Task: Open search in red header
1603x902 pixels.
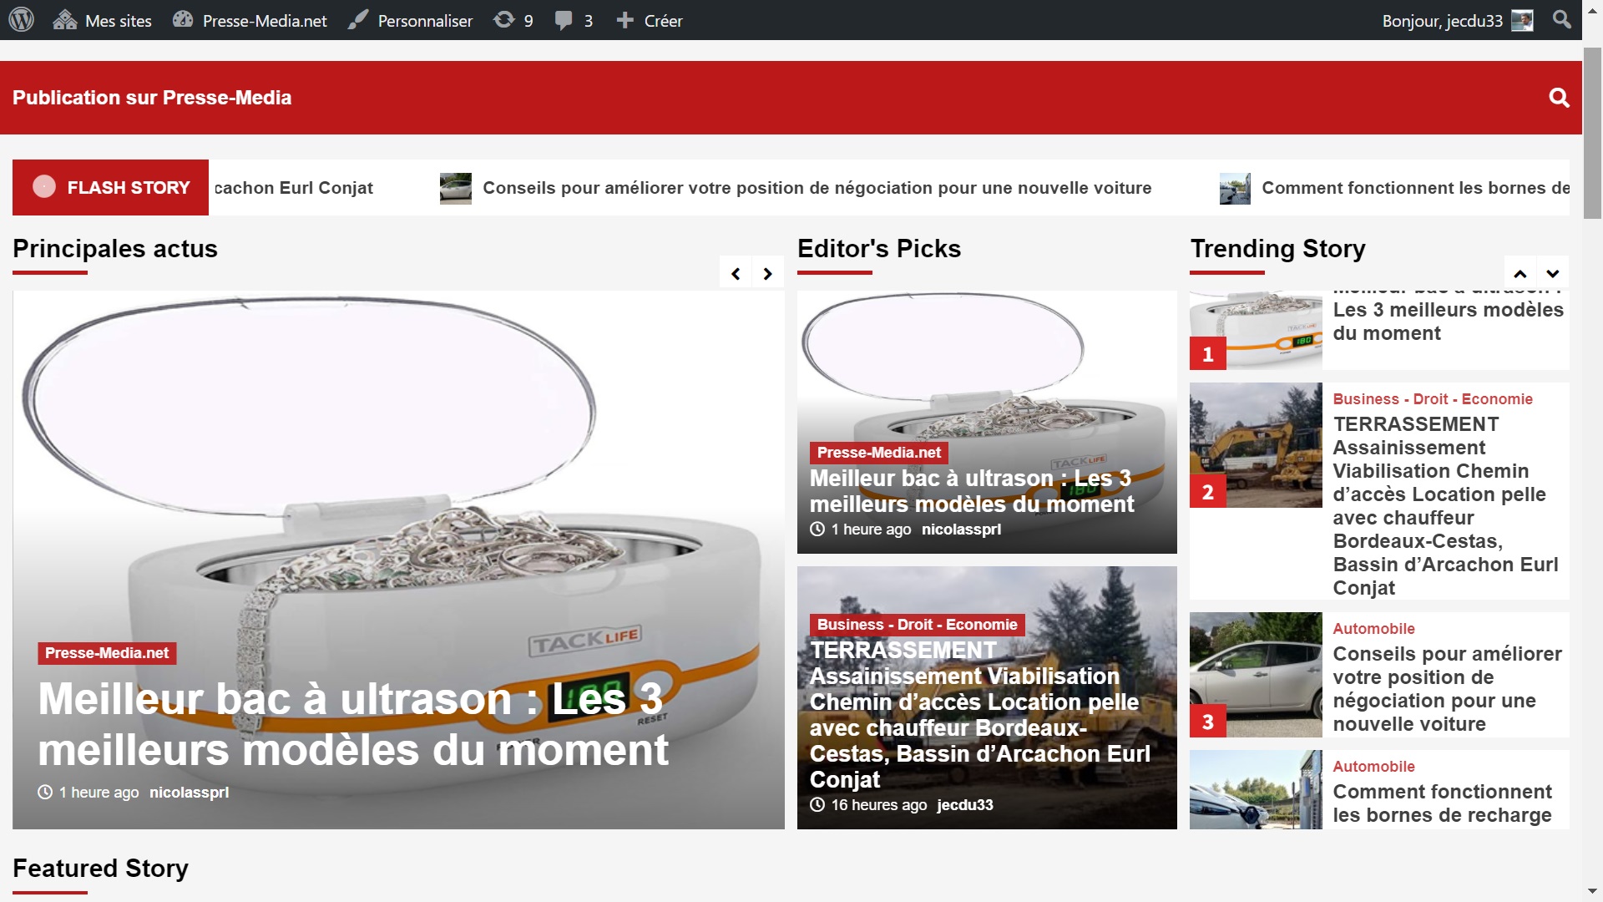Action: (1559, 98)
